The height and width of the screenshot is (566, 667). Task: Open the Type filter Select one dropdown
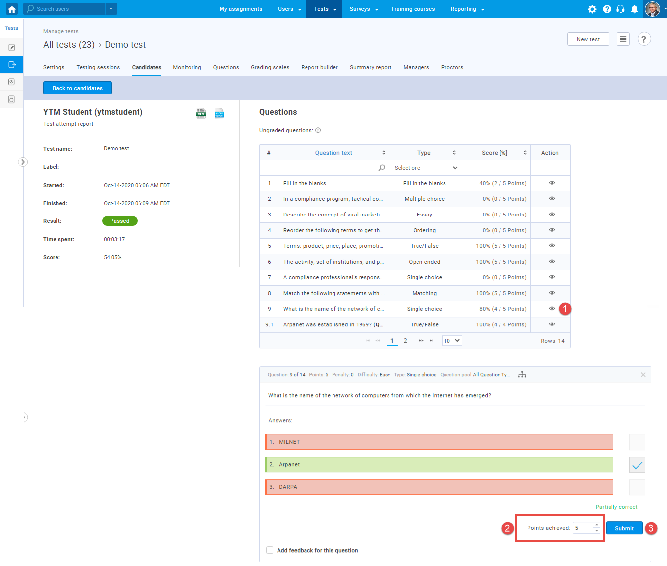coord(425,168)
